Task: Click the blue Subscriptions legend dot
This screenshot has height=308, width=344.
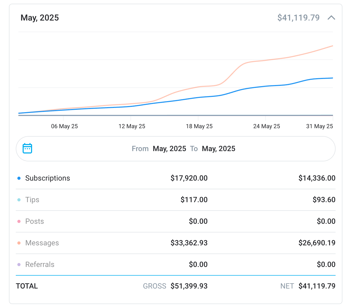Action: pyautogui.click(x=19, y=178)
